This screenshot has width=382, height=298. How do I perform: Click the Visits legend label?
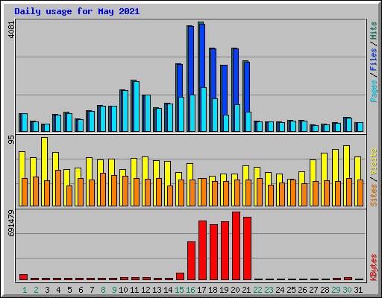[374, 162]
